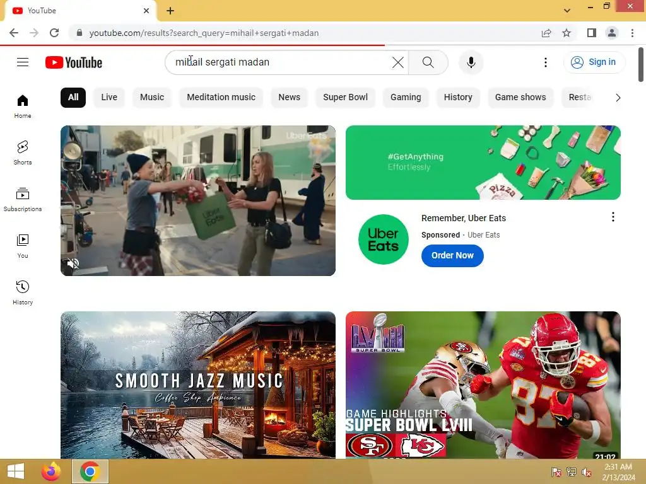Go to Home in the sidebar

23,107
